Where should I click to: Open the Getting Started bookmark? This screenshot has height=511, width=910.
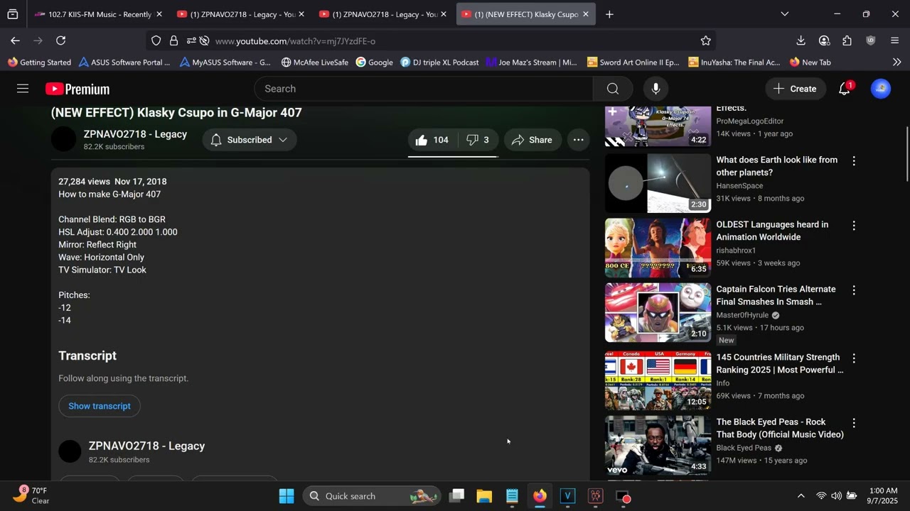40,62
